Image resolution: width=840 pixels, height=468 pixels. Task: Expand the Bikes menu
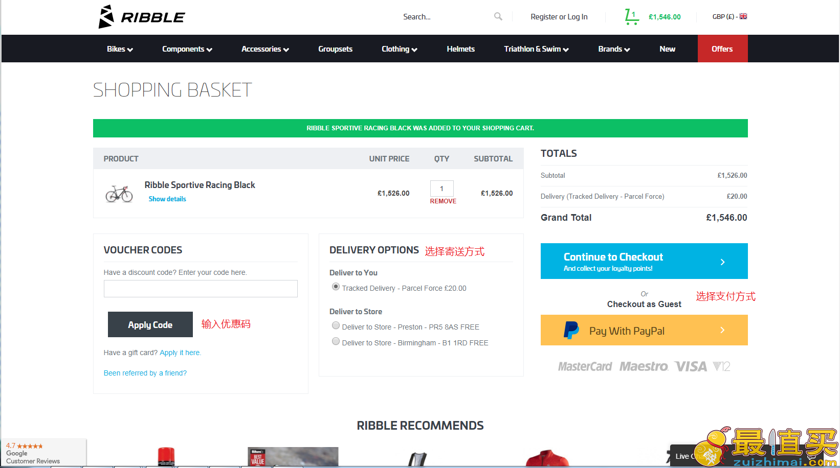click(120, 49)
